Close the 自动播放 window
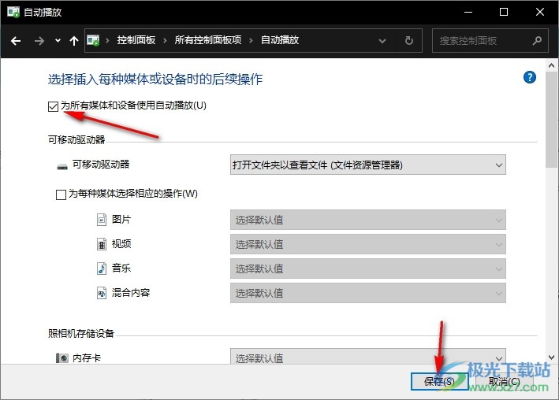The height and width of the screenshot is (400, 559). click(540, 12)
